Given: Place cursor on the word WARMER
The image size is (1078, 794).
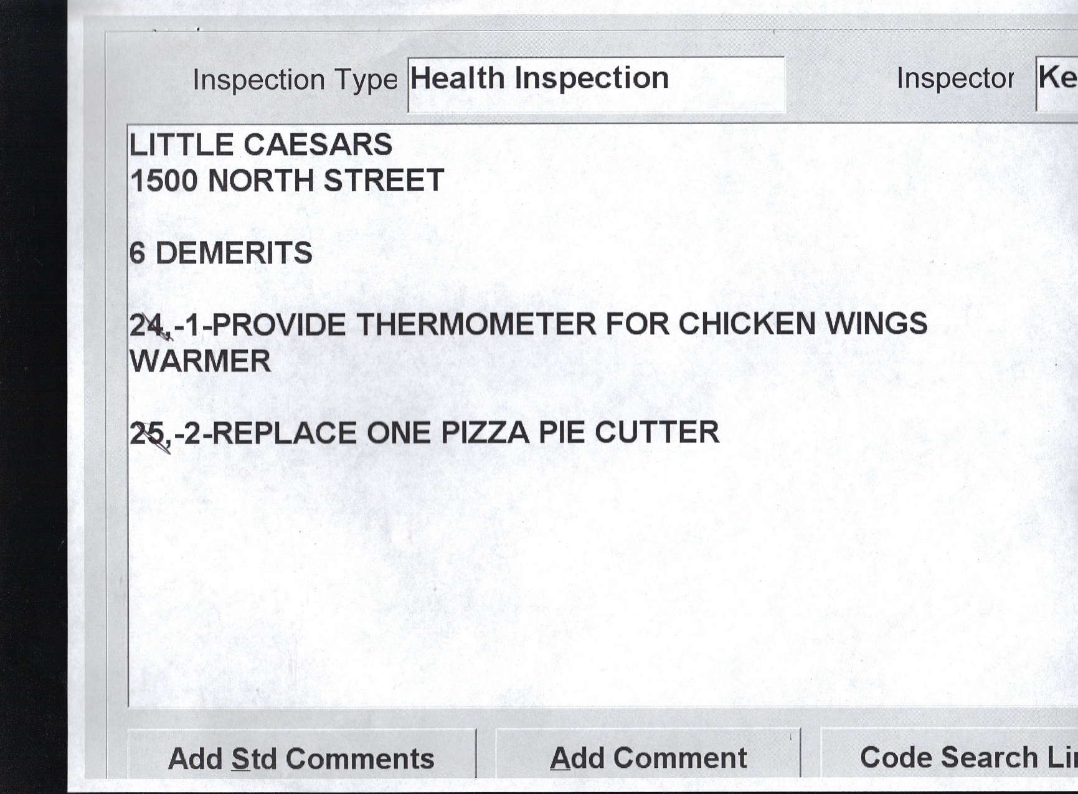Looking at the screenshot, I should point(200,361).
